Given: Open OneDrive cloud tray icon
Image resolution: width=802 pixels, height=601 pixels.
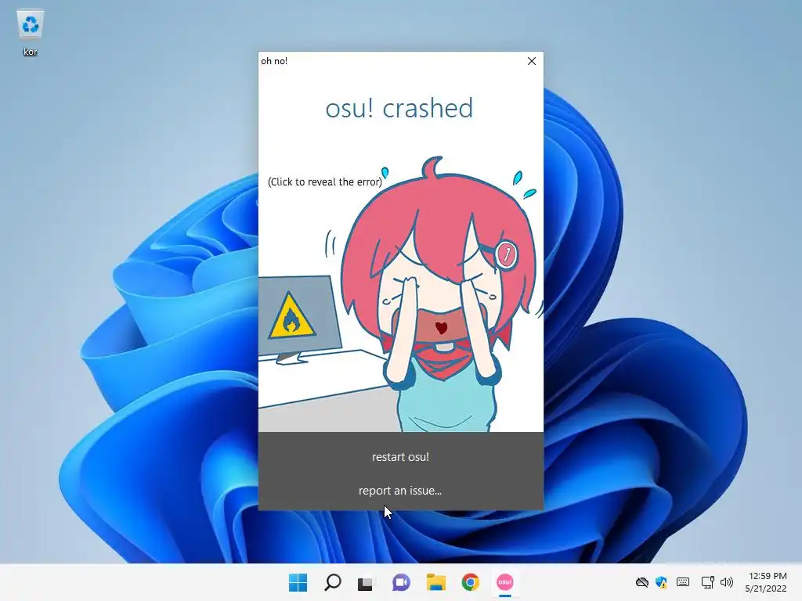Looking at the screenshot, I should (x=642, y=582).
